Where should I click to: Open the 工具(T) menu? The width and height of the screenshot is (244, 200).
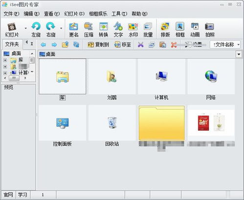click(x=119, y=14)
